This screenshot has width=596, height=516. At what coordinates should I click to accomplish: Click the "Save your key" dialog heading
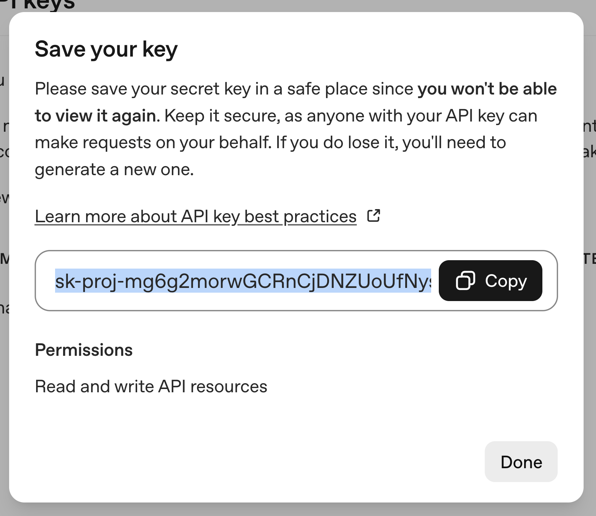pyautogui.click(x=106, y=49)
